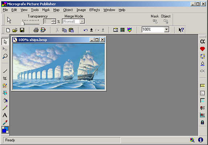Toggle the Mask mode icon

[155, 21]
